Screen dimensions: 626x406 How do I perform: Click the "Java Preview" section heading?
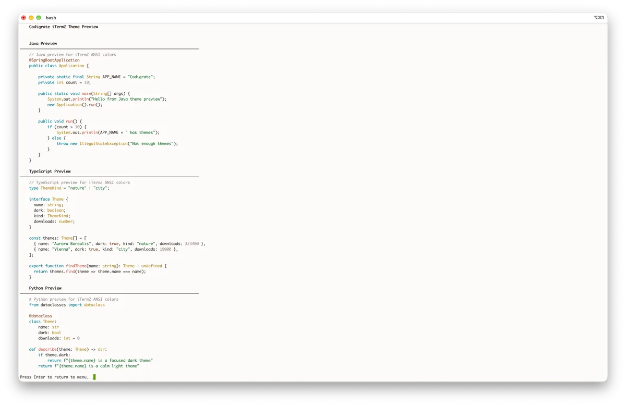43,43
